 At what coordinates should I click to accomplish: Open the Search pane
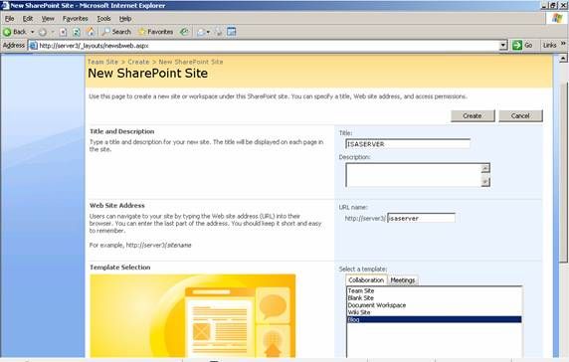116,32
